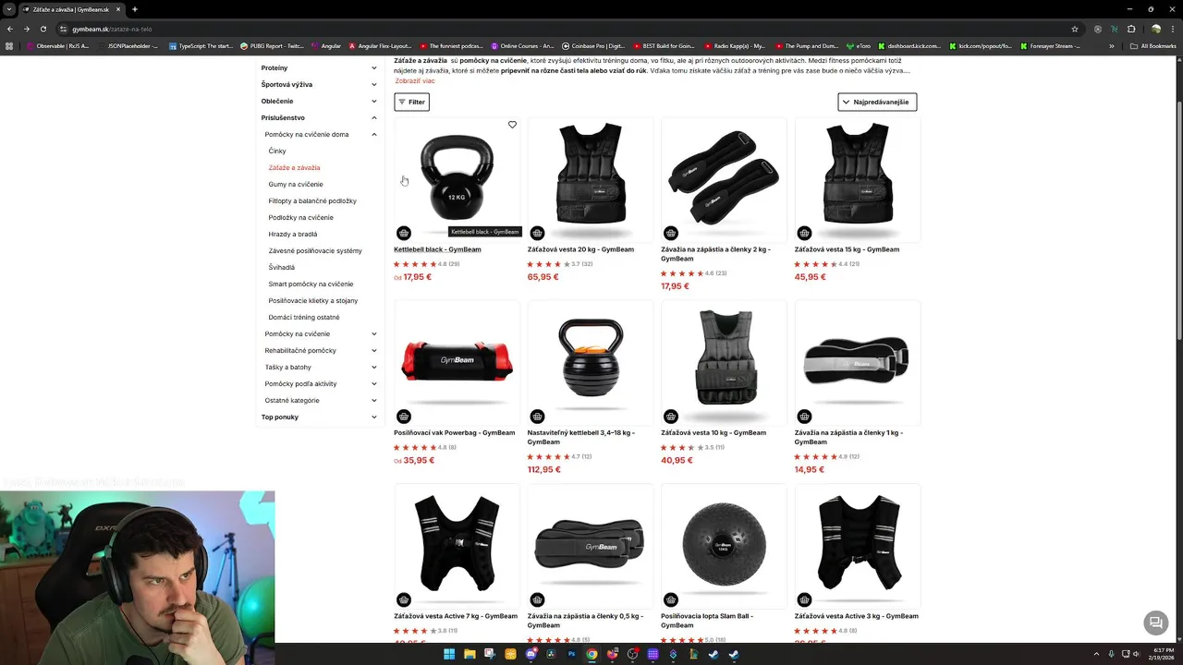This screenshot has height=665, width=1183.
Task: Collapse Pomôcky na cvičenie doma submenu
Action: point(374,134)
